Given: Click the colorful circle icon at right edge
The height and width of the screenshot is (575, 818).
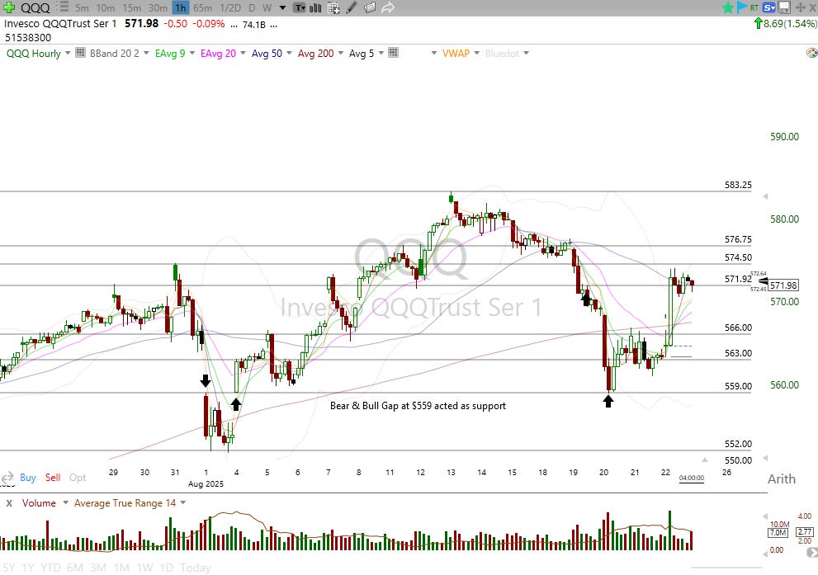Looking at the screenshot, I should tap(811, 53).
